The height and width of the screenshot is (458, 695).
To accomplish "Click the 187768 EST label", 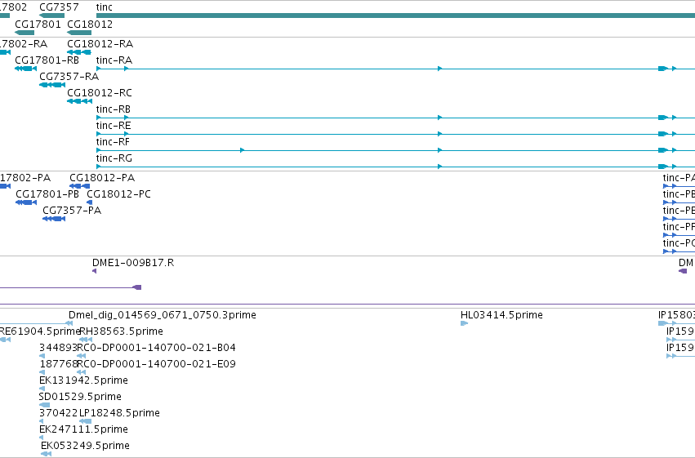I will [x=59, y=365].
